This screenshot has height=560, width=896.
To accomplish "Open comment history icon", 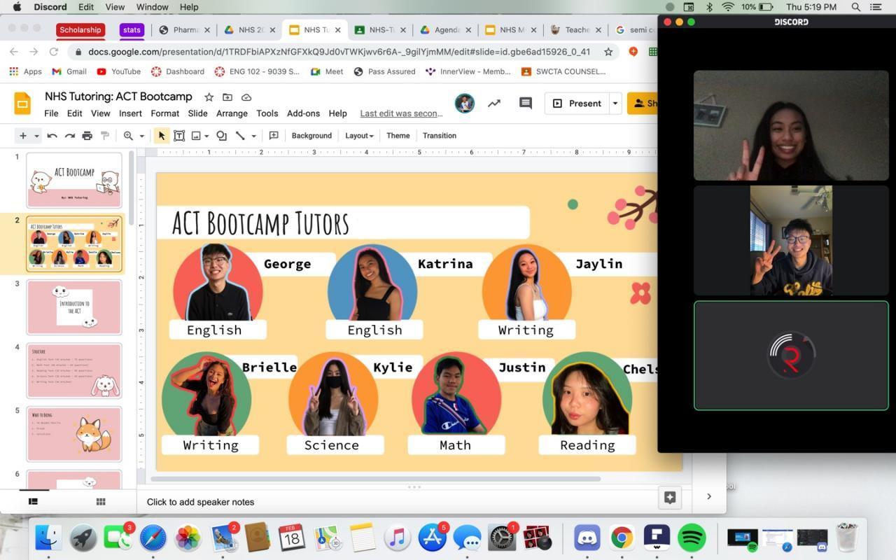I will 525,104.
